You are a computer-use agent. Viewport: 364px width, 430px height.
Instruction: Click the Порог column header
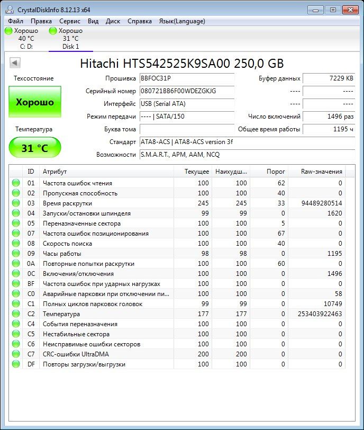click(269, 172)
